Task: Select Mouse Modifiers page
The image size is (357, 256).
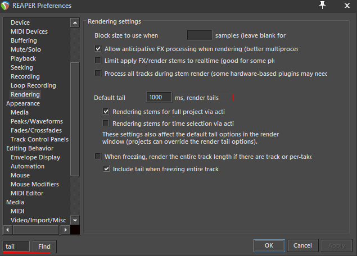Action: (35, 184)
